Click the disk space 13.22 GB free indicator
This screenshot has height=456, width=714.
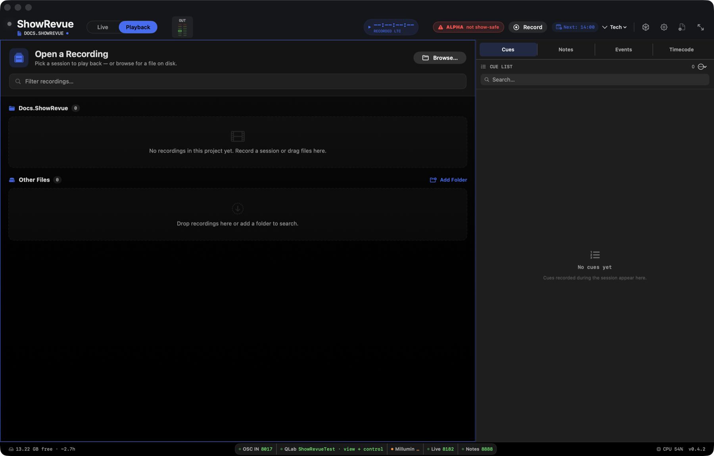pos(42,449)
